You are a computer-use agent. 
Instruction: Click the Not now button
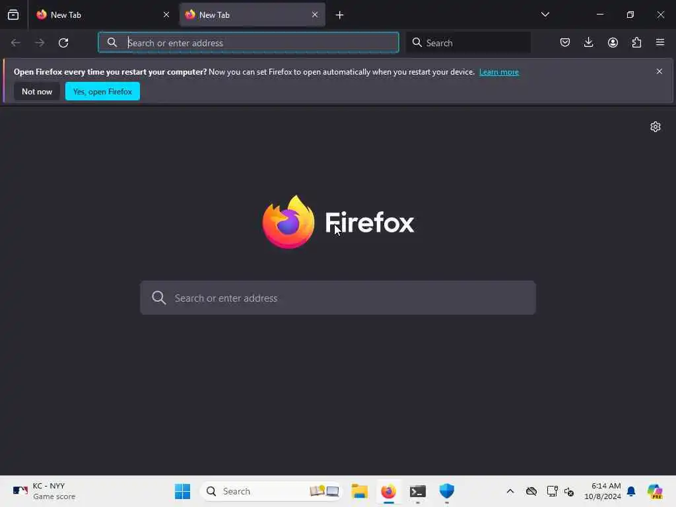click(37, 91)
